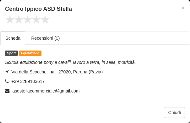This screenshot has height=123, width=190.
Task: Click the phone number +39 3289103617
Action: 28,81
